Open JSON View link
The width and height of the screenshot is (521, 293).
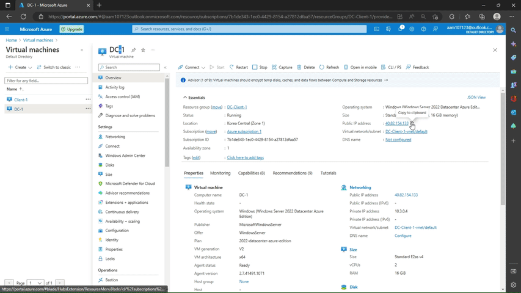(476, 97)
